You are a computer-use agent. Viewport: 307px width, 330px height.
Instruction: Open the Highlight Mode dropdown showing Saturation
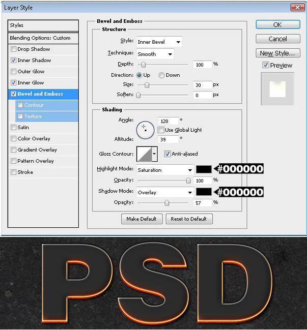(165, 170)
